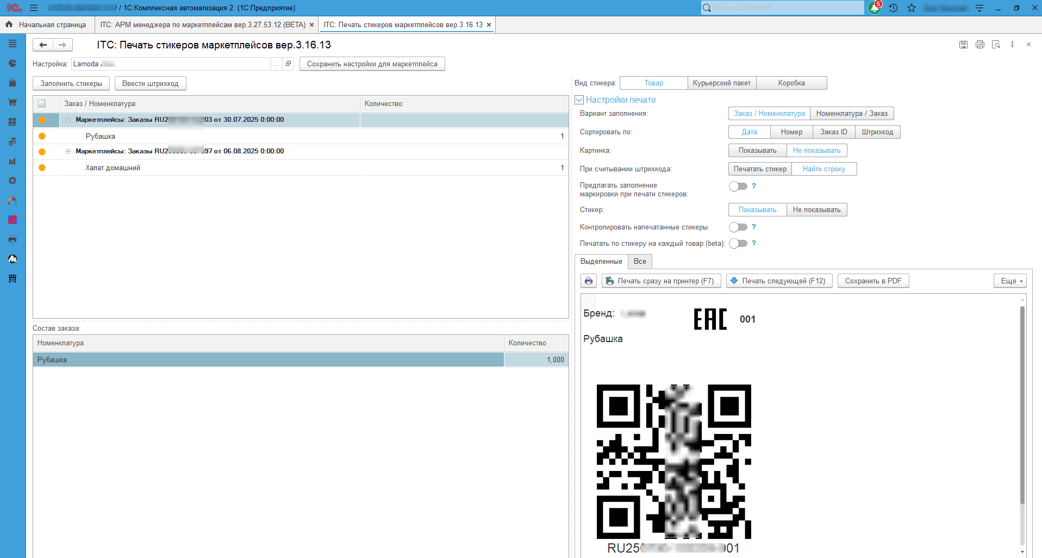Select 'Товар' sticker type
The height and width of the screenshot is (558, 1042).
pyautogui.click(x=653, y=83)
